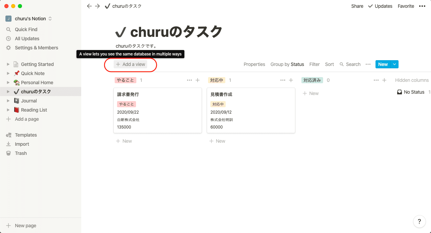This screenshot has width=431, height=233.
Task: Open the Sort menu above the board
Action: pyautogui.click(x=329, y=64)
